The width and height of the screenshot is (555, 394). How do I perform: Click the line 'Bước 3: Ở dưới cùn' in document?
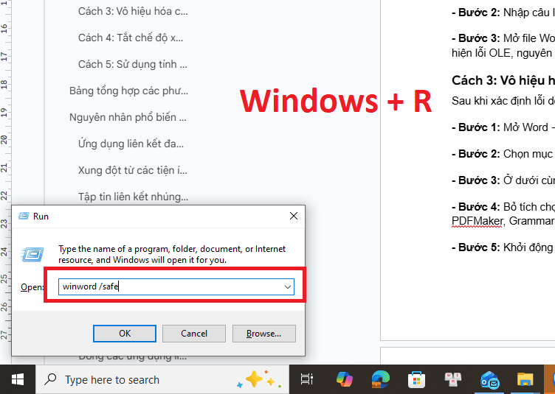tap(503, 180)
